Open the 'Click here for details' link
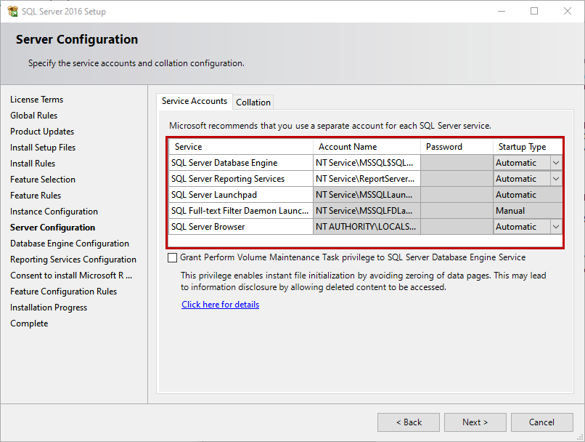Screen dimensions: 585x442 point(220,305)
